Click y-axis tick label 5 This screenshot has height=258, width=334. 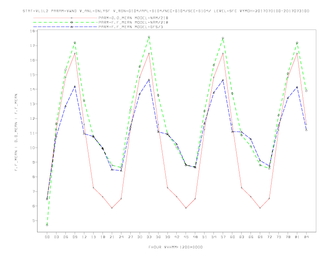point(34,220)
